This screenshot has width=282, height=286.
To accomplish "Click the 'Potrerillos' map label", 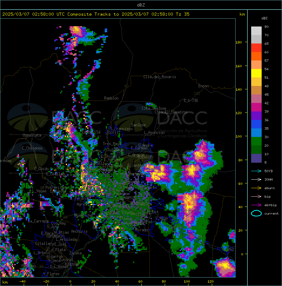I will pyautogui.click(x=57, y=187).
